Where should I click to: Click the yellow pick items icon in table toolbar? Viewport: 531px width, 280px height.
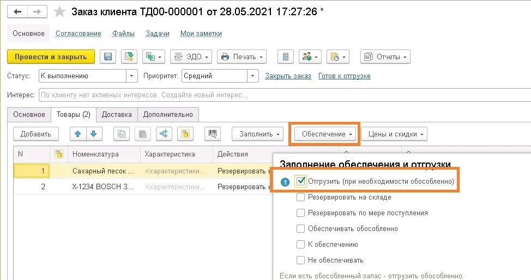(x=185, y=134)
